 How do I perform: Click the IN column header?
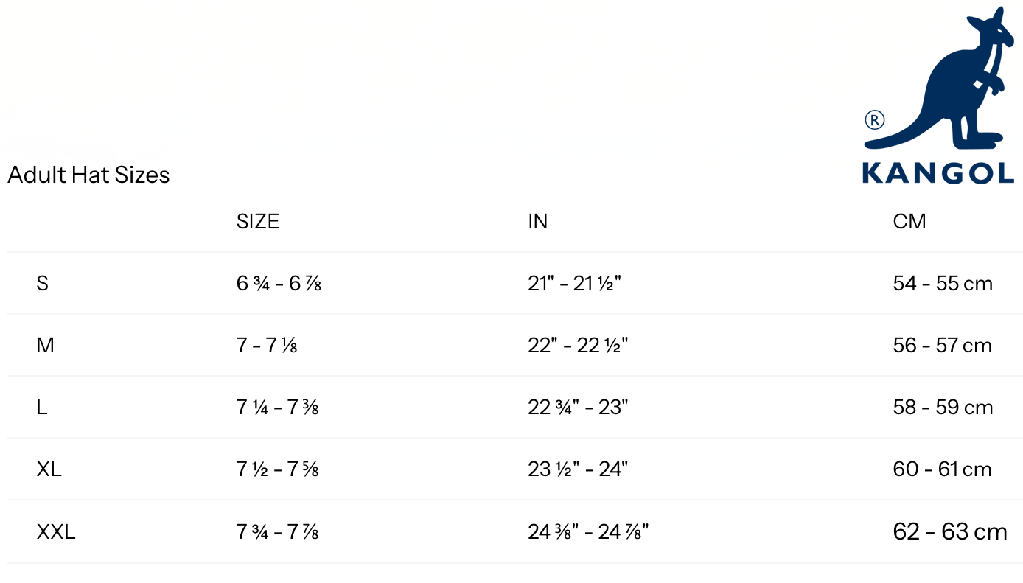pos(537,222)
